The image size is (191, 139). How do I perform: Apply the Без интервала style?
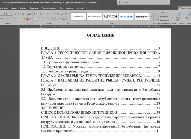click(x=94, y=16)
